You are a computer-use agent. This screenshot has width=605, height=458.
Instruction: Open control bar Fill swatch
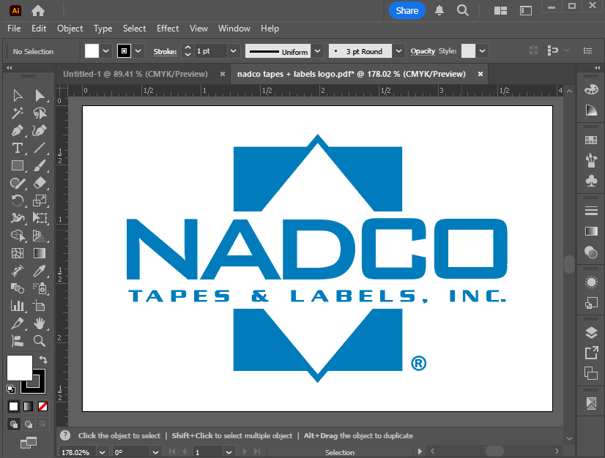(92, 51)
